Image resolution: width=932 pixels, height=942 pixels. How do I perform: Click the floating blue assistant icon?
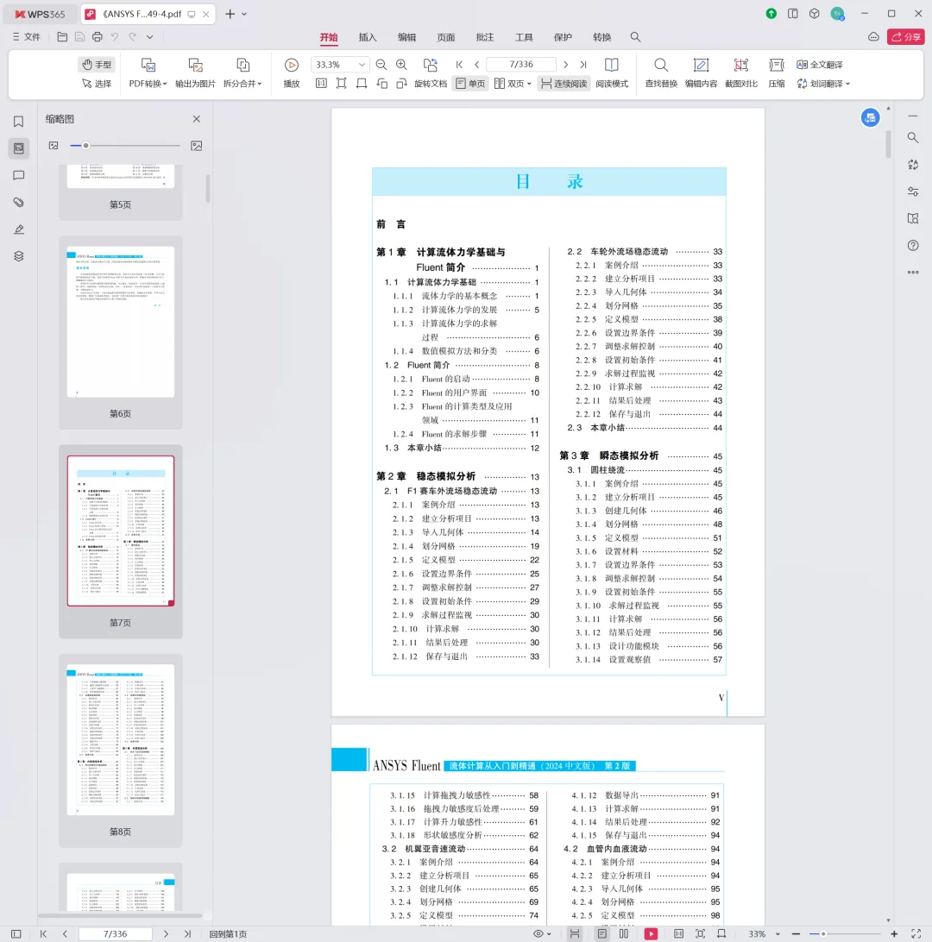tap(870, 117)
